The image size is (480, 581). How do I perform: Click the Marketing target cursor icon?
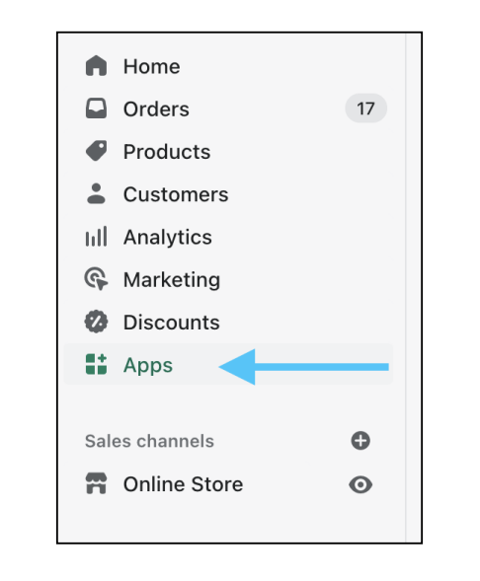tap(96, 278)
